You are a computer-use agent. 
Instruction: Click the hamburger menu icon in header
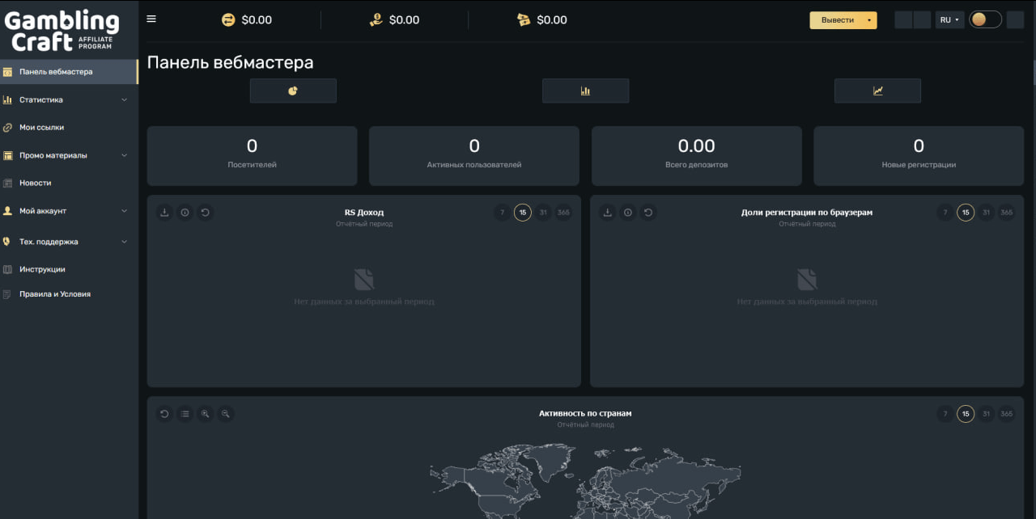(x=151, y=19)
